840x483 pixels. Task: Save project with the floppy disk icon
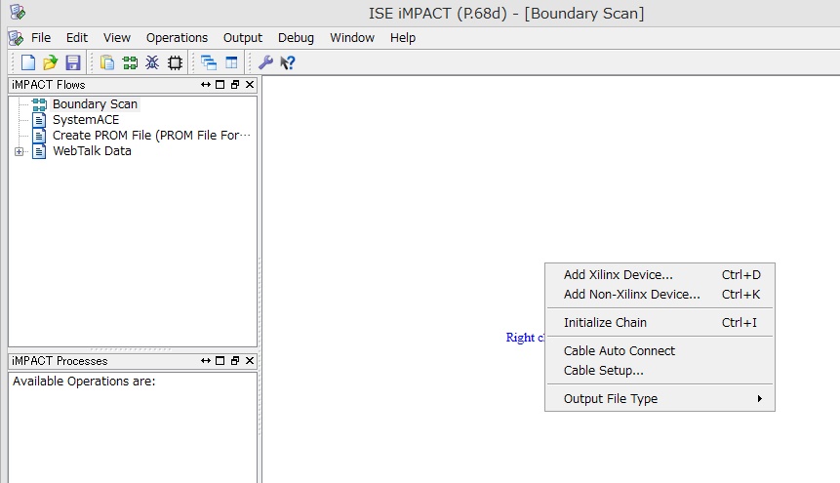coord(72,62)
